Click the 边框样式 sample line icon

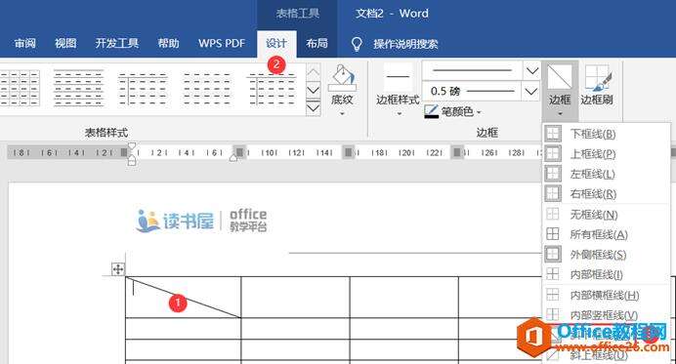[x=398, y=77]
